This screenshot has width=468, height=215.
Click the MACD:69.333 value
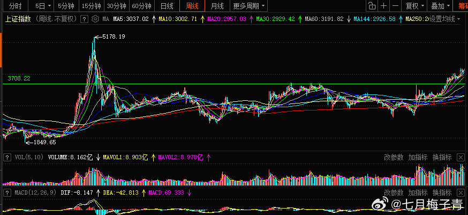coord(166,192)
